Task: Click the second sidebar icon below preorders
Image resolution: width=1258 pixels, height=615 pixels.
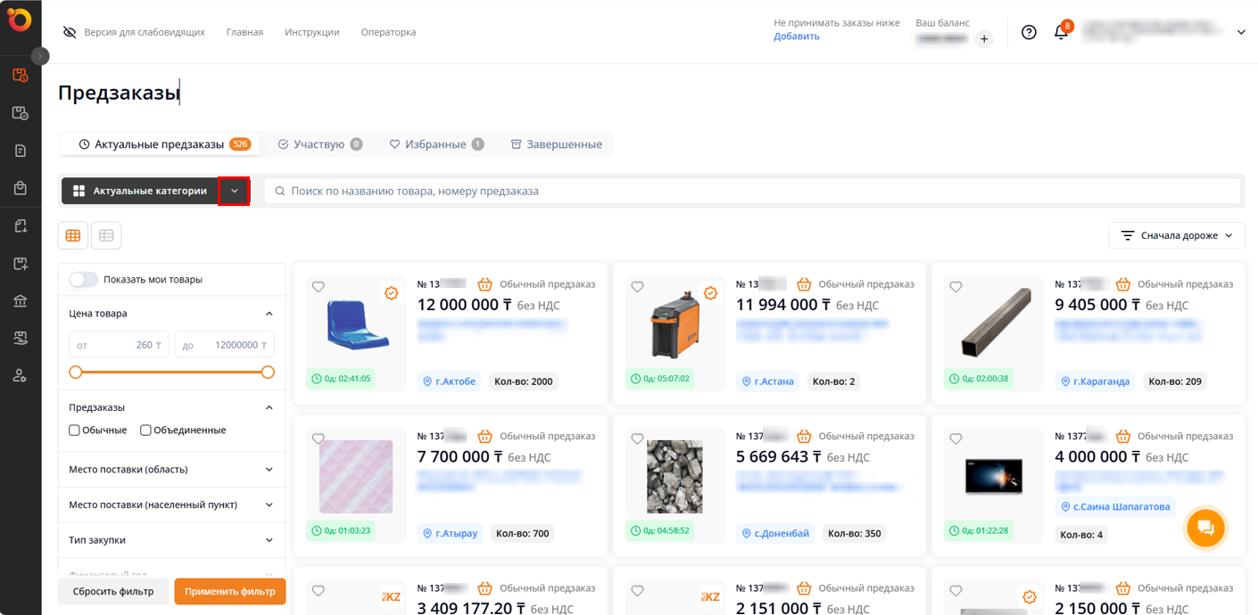Action: coord(21,113)
